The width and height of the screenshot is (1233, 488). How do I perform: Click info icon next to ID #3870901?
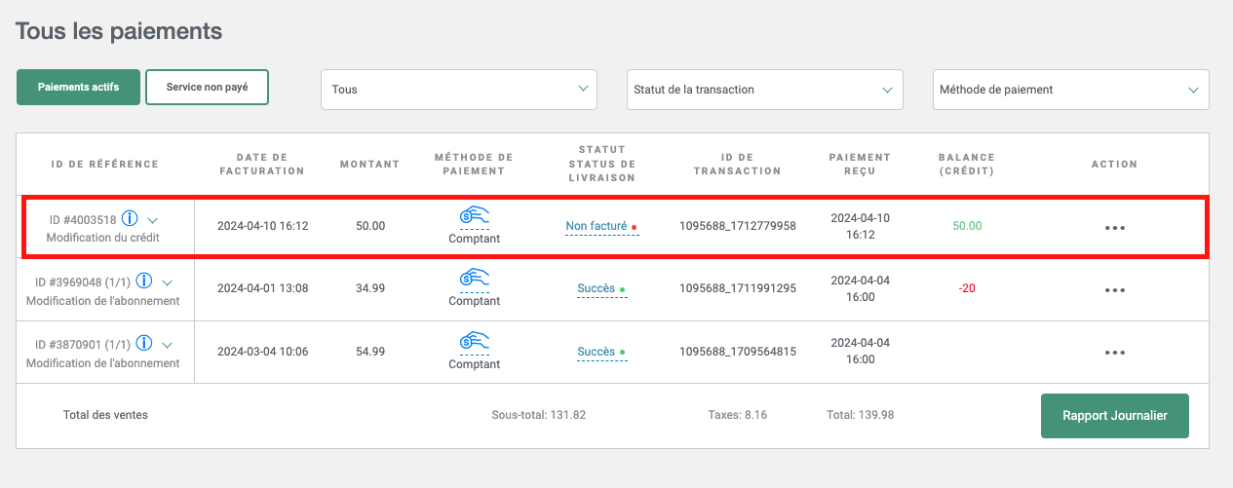coord(144,344)
